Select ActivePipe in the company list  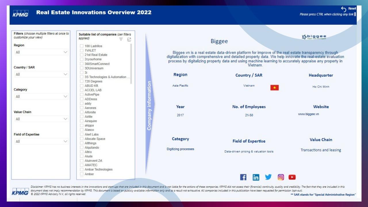(92, 95)
